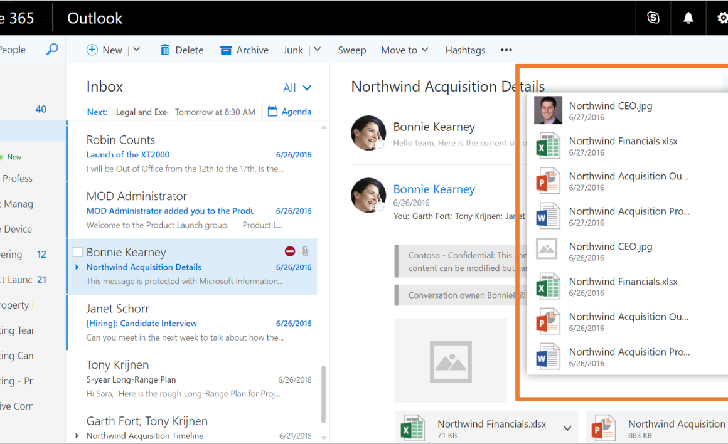Open Northwind CEO.jpg dated 6/27/2016
The height and width of the screenshot is (444, 728).
pyautogui.click(x=627, y=110)
